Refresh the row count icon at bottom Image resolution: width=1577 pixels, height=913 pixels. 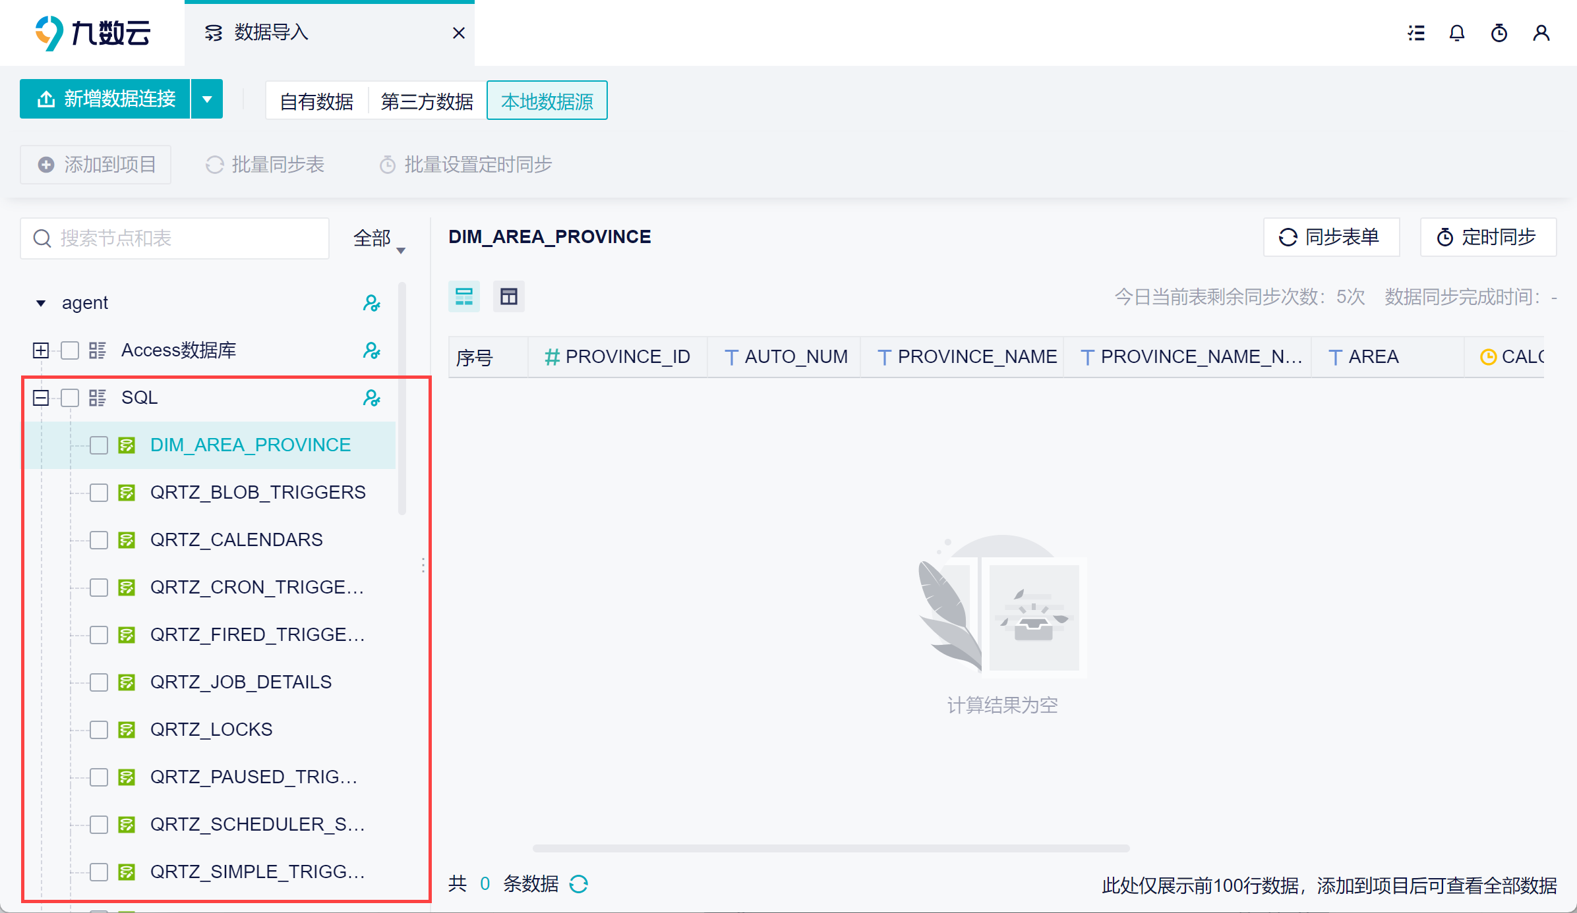tap(579, 884)
